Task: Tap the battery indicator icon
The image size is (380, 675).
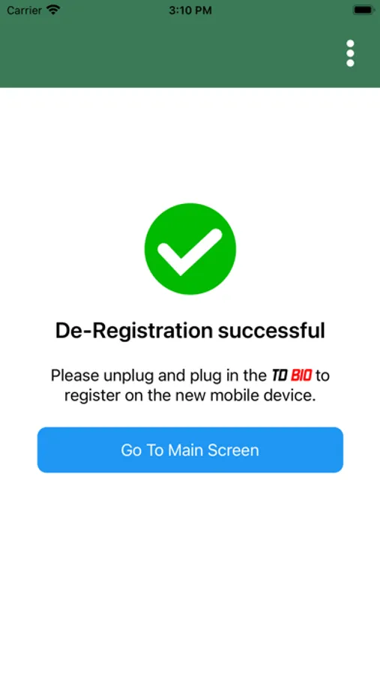Action: [x=364, y=10]
